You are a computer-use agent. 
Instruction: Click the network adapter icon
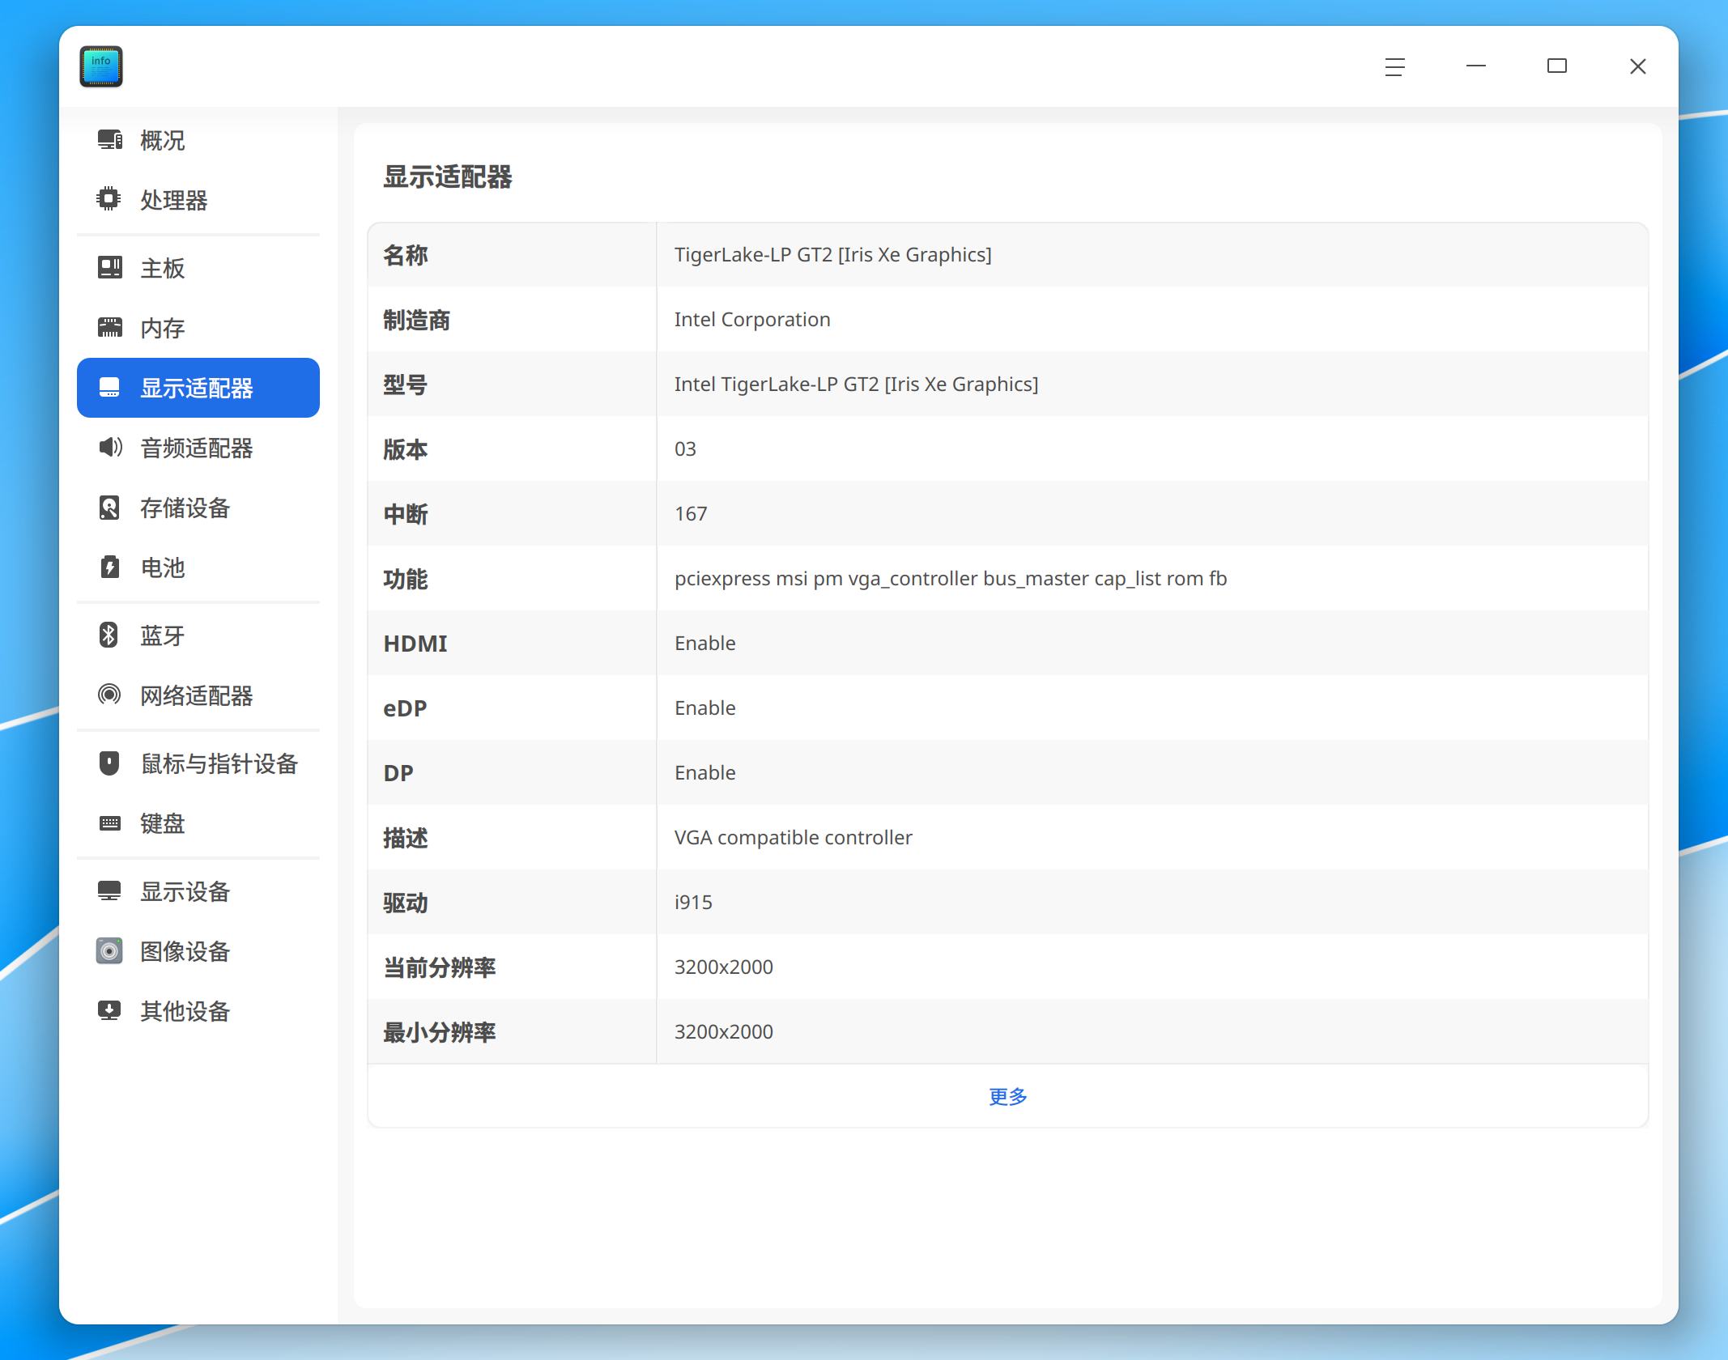point(109,695)
